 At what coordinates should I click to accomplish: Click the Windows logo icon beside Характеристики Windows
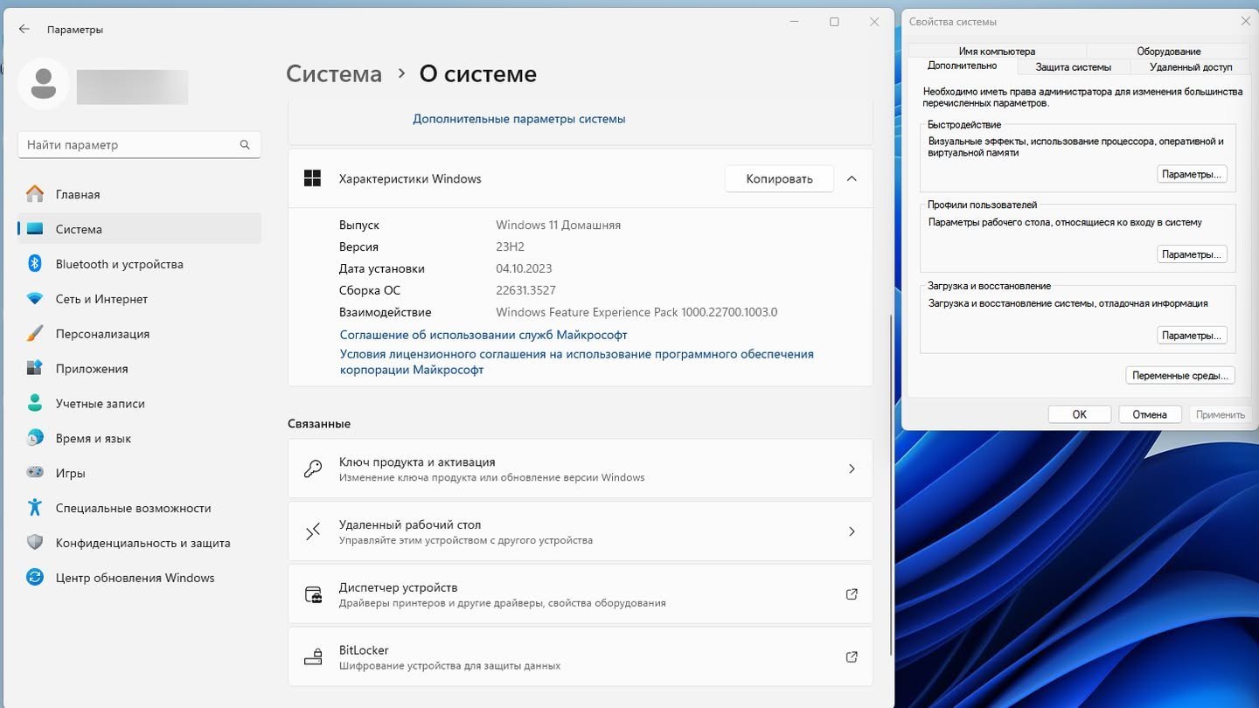click(312, 178)
